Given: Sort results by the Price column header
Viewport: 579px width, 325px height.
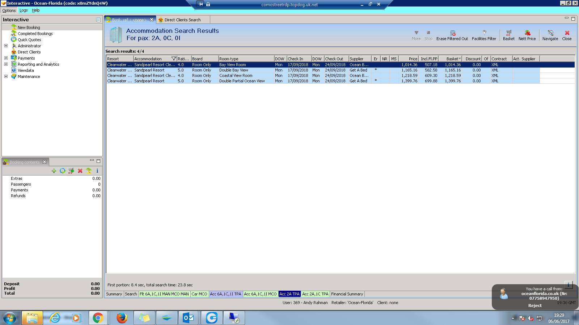Looking at the screenshot, I should (x=409, y=59).
